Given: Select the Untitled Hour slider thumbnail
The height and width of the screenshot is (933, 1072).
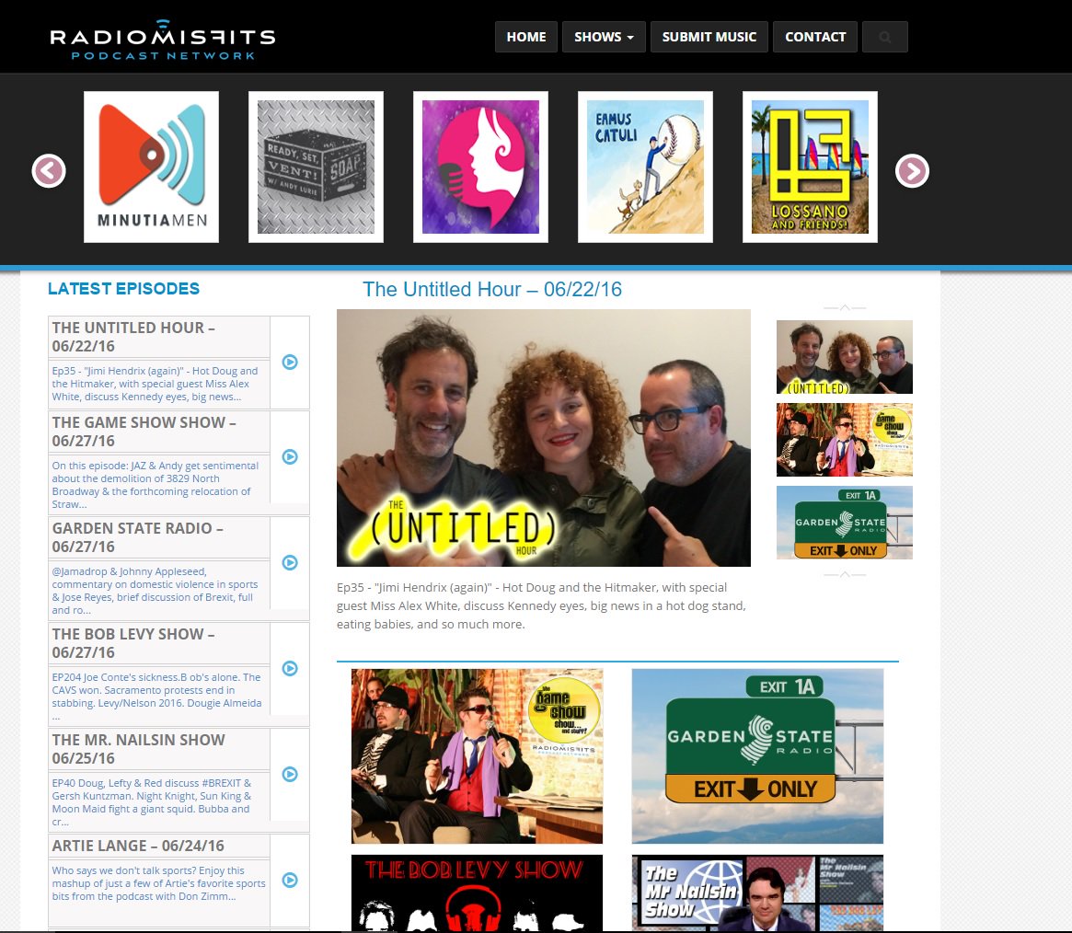Looking at the screenshot, I should tap(845, 357).
